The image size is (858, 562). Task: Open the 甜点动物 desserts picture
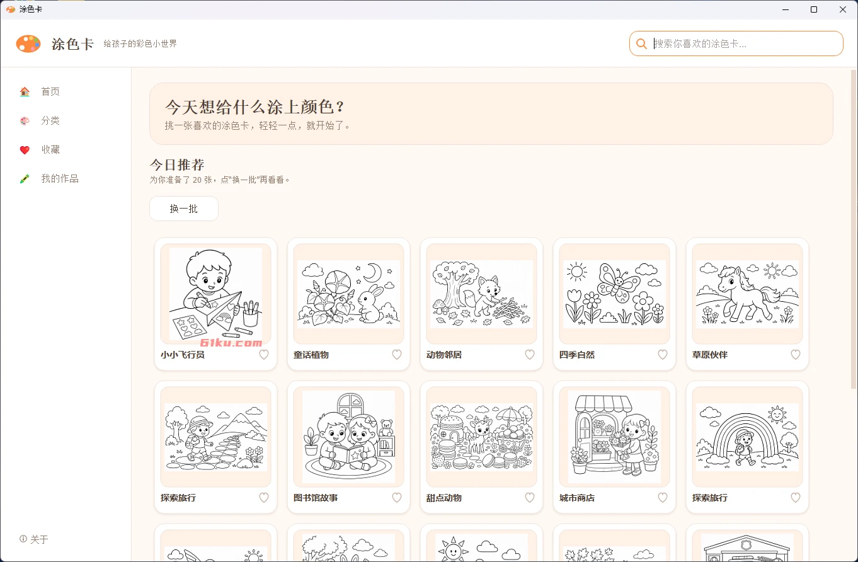pyautogui.click(x=481, y=437)
